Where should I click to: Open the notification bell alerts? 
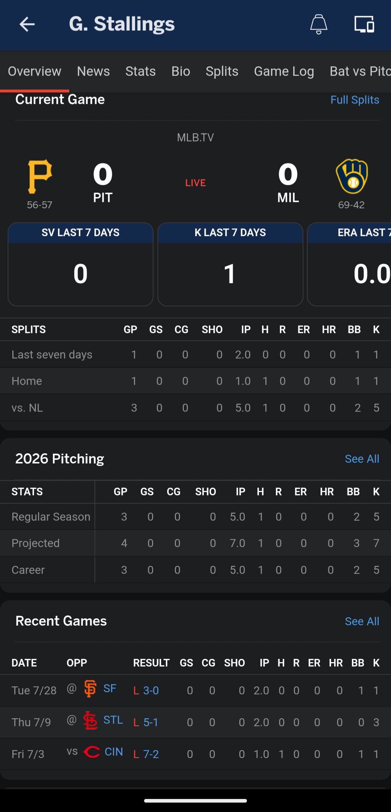point(319,24)
